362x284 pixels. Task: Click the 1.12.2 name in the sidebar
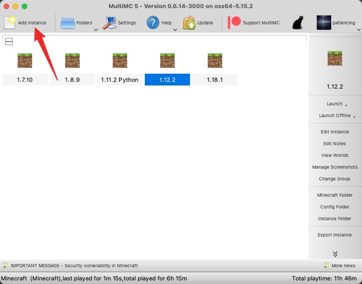click(335, 87)
